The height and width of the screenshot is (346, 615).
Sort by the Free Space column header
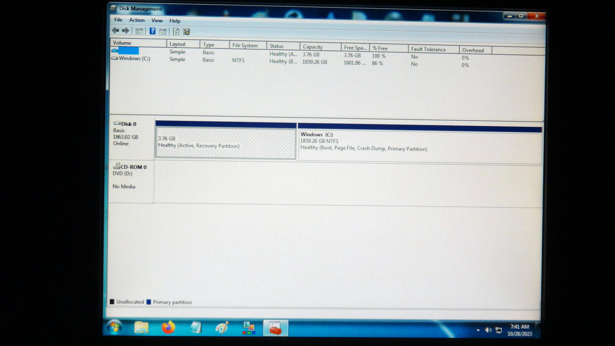(356, 48)
